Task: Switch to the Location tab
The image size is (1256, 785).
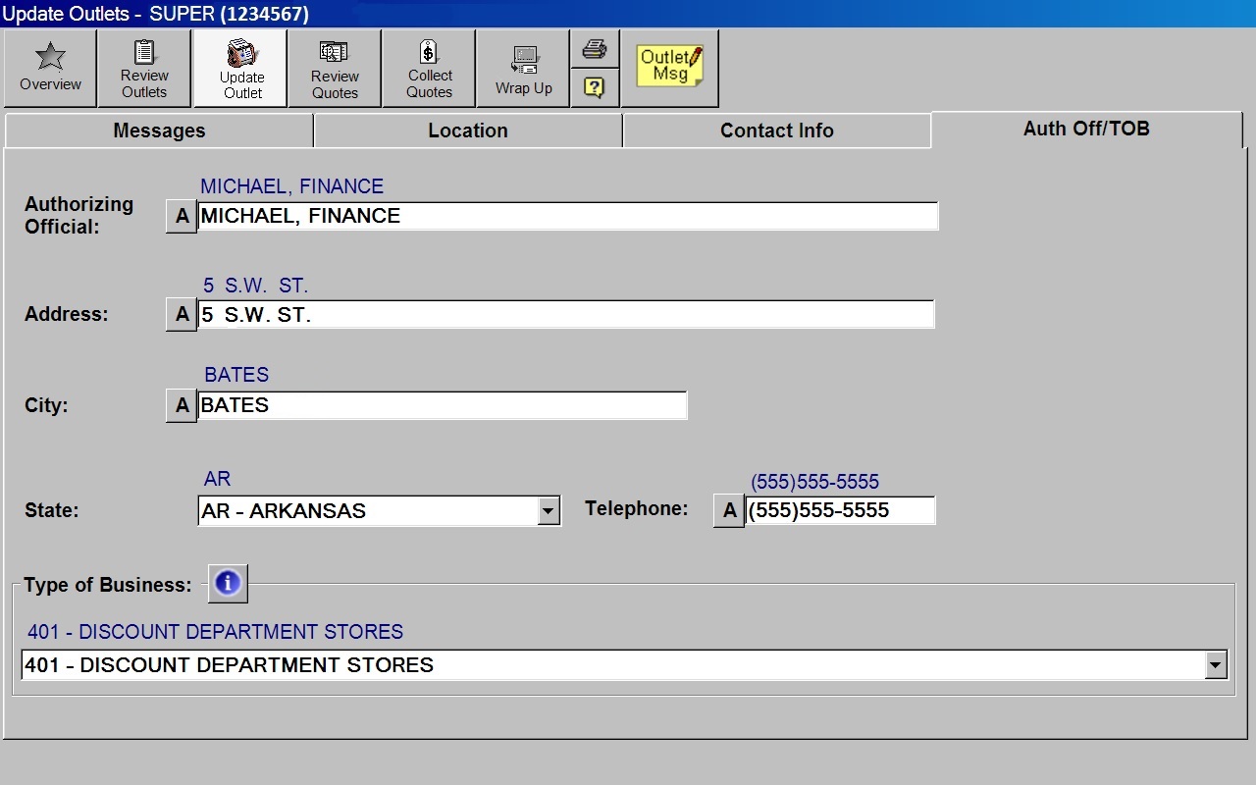Action: click(468, 131)
